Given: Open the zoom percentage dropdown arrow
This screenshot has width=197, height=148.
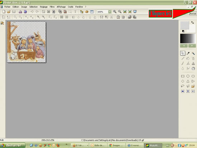Looking at the screenshot, I should point(110,12).
